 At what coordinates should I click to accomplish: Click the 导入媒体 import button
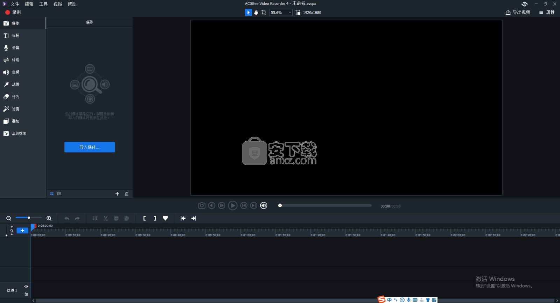point(90,147)
